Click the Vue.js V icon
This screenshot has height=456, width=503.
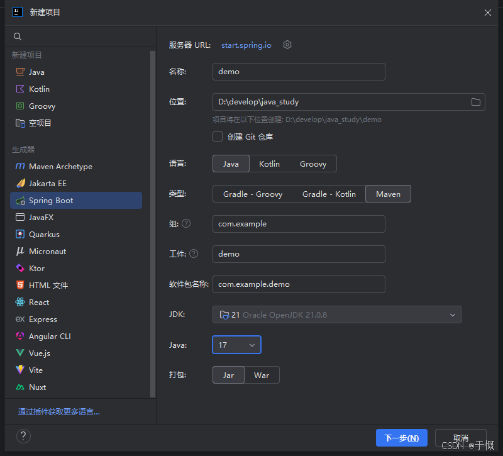point(20,353)
